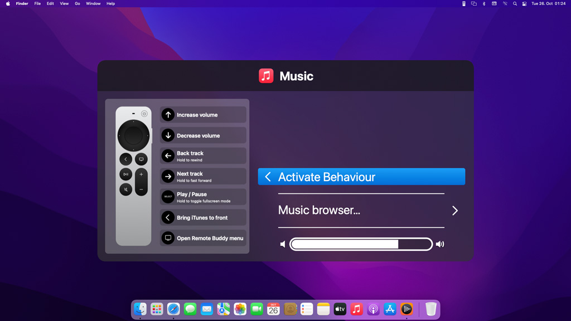Click the power button on the remote image

(x=144, y=114)
